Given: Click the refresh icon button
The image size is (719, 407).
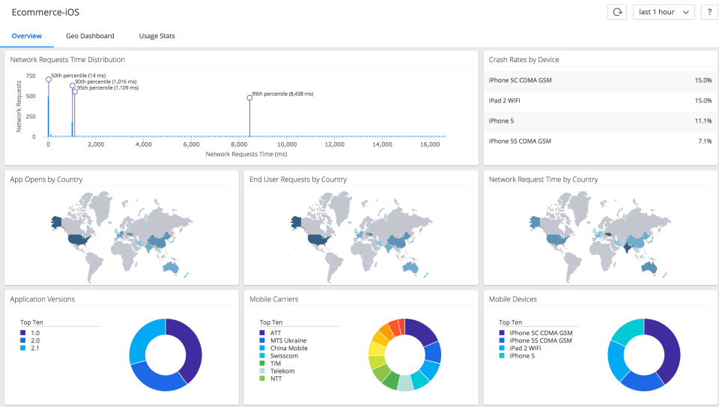Looking at the screenshot, I should (x=617, y=13).
